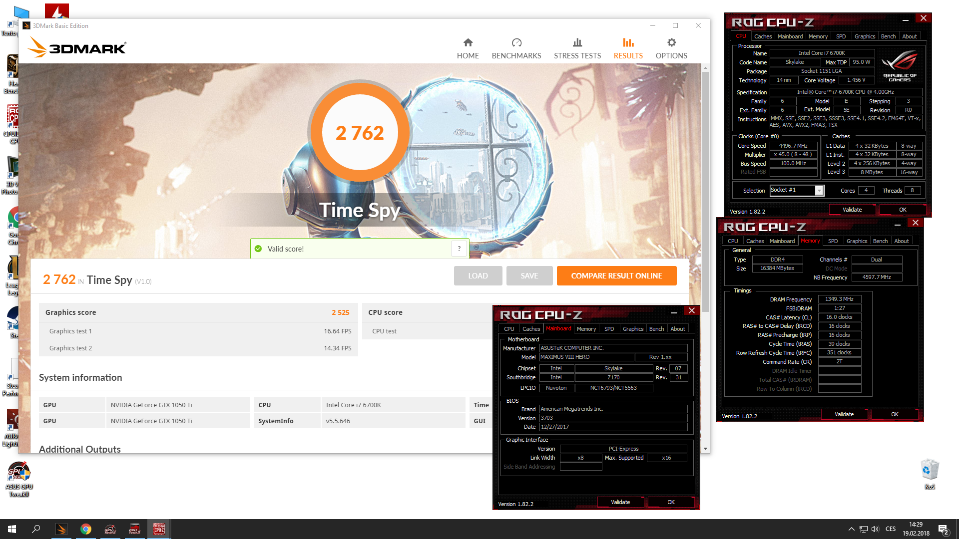The width and height of the screenshot is (959, 539).
Task: Click COMPARE RESULT ONLINE
Action: pos(616,275)
